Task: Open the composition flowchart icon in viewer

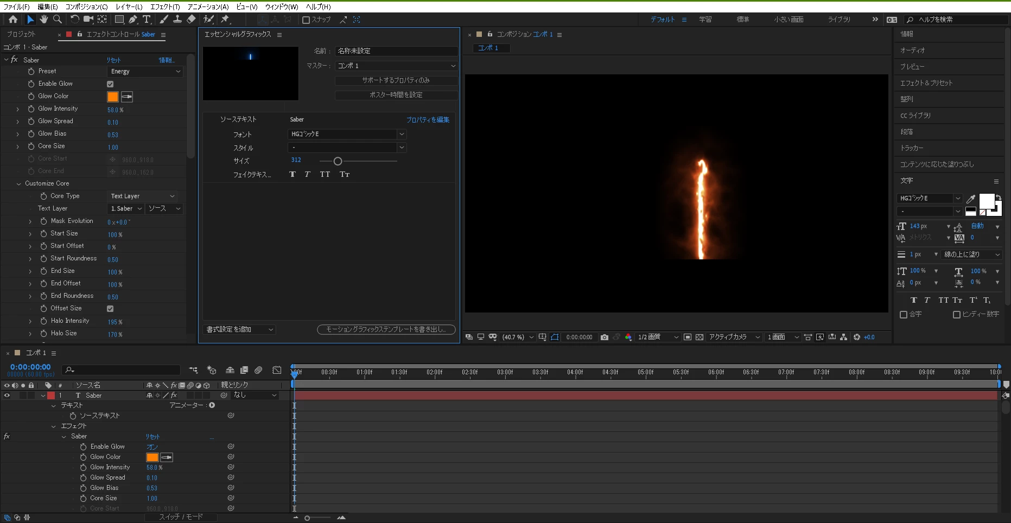Action: point(844,337)
